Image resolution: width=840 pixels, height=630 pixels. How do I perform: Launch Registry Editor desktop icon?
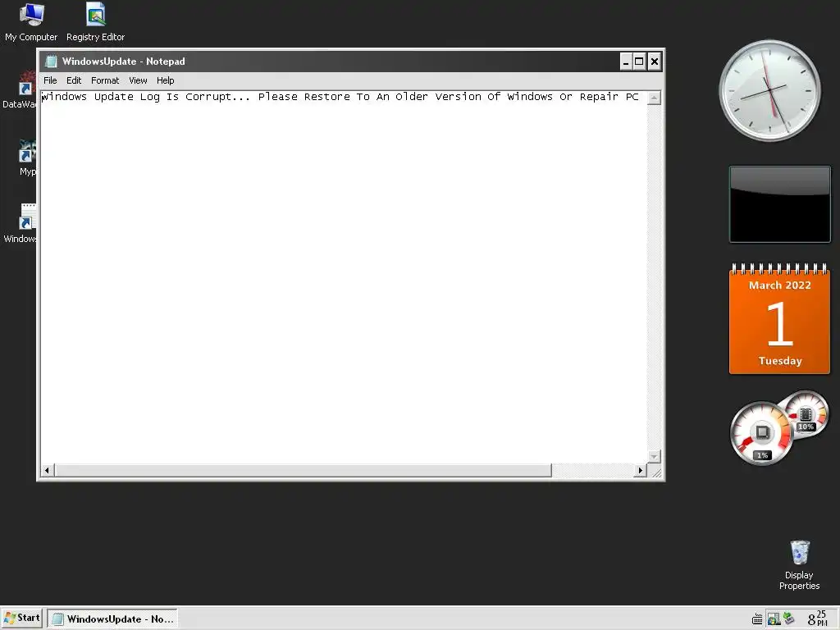[95, 22]
